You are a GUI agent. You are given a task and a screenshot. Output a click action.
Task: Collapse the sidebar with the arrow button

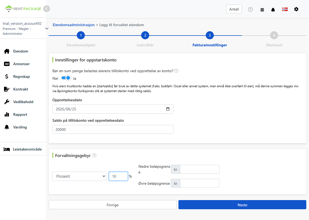[46, 9]
